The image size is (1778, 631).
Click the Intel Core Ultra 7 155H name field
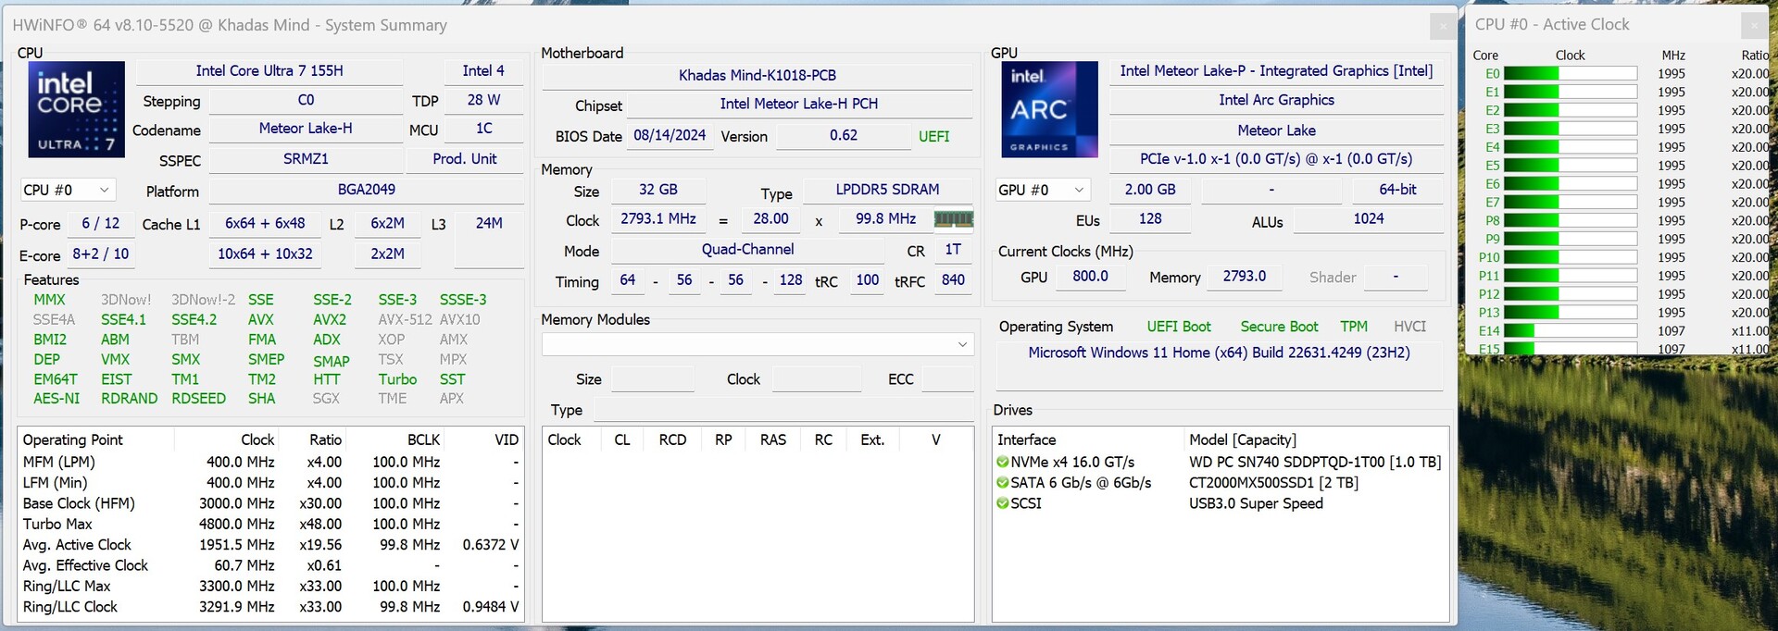click(269, 71)
